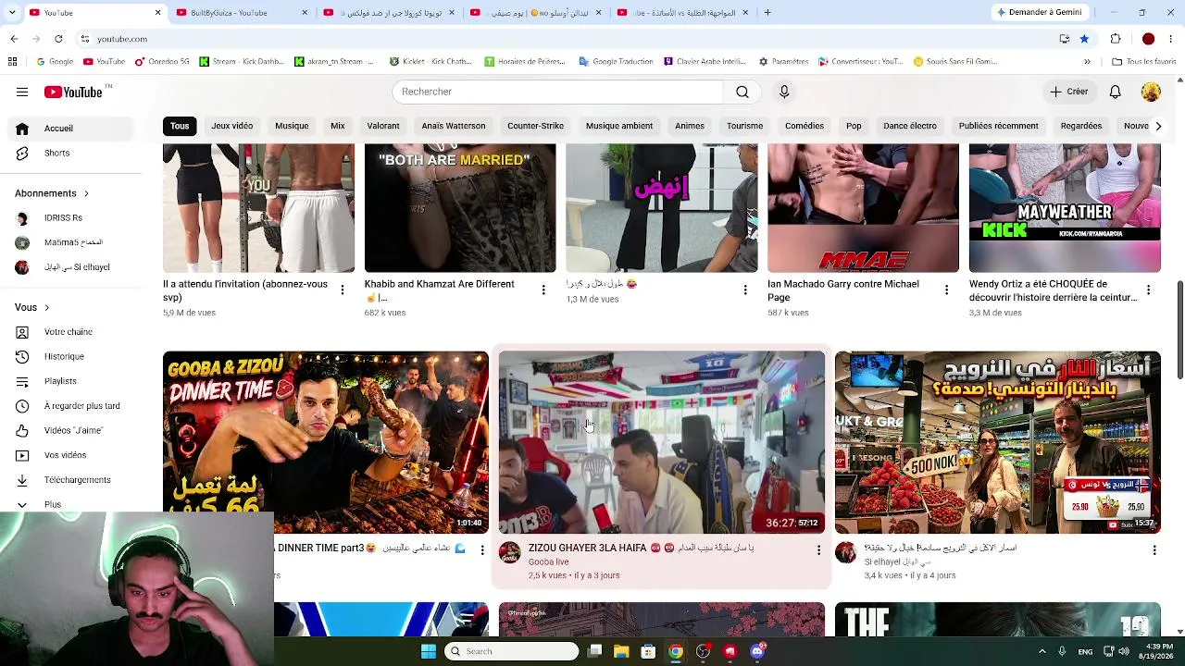Open the Ooredoo 5G bookmark
The height and width of the screenshot is (666, 1185).
162,62
